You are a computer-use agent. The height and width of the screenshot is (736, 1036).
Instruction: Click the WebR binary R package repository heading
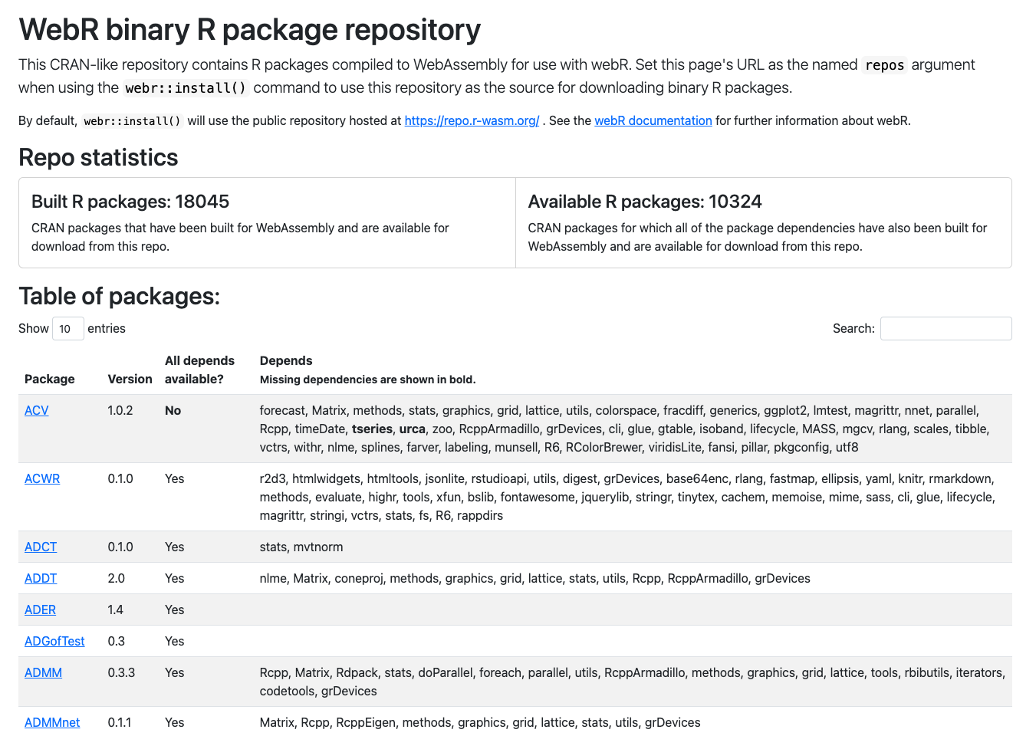[250, 30]
